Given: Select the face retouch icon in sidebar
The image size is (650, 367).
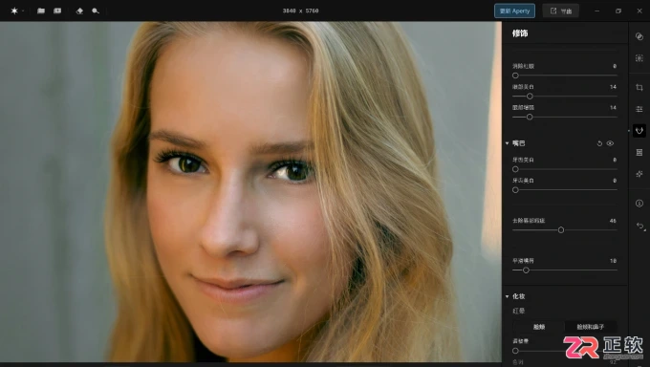Looking at the screenshot, I should coord(639,131).
